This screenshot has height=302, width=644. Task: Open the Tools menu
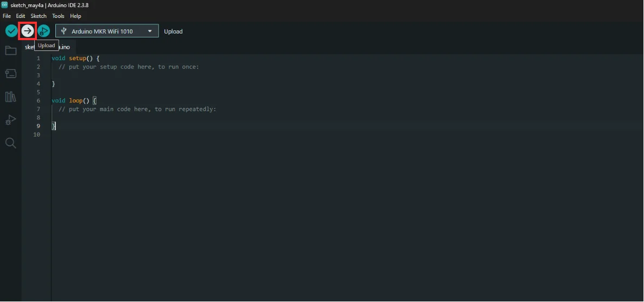pos(58,16)
